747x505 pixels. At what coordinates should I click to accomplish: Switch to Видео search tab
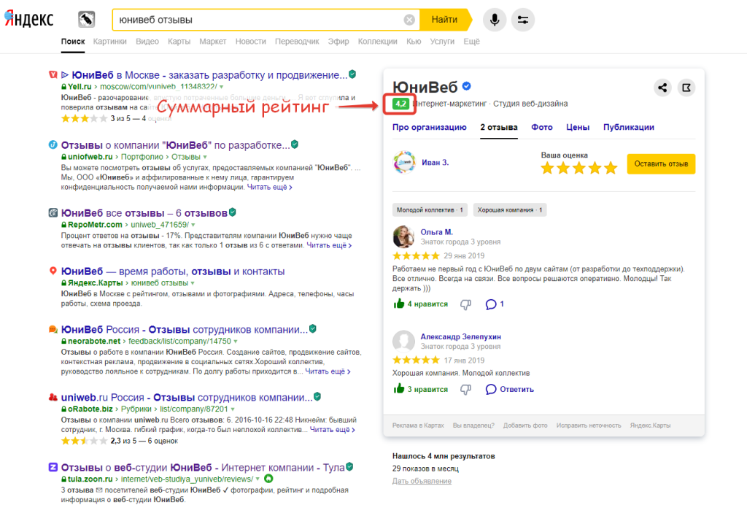coord(147,42)
